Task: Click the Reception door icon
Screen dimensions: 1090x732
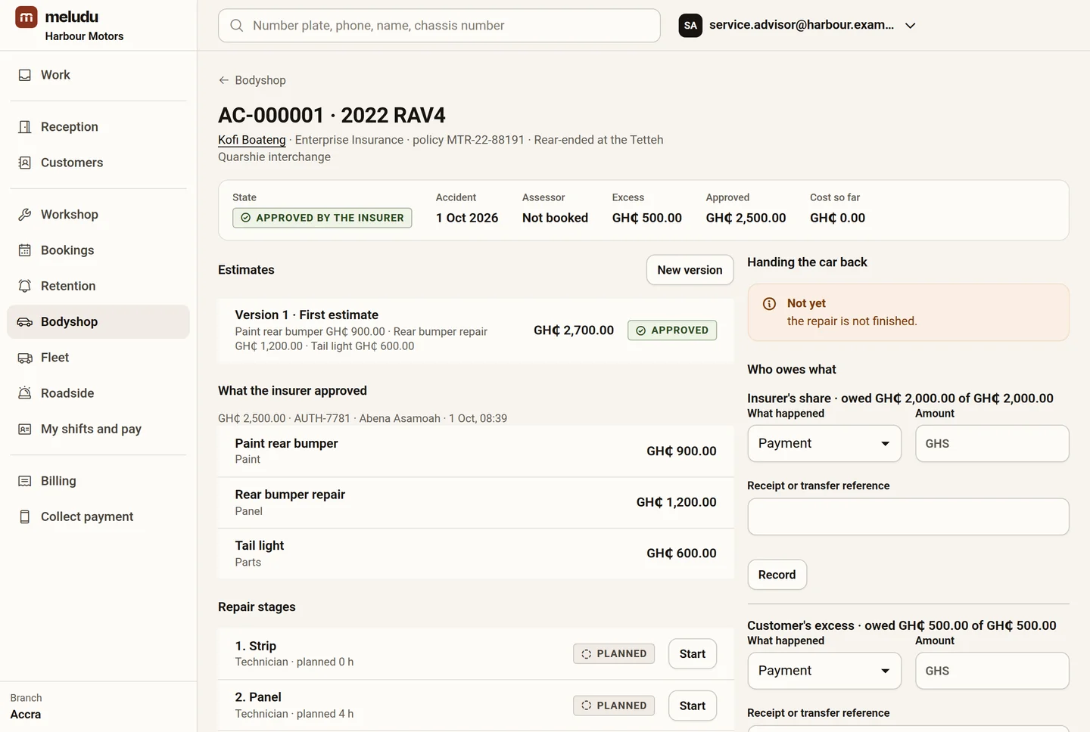Action: 25,127
